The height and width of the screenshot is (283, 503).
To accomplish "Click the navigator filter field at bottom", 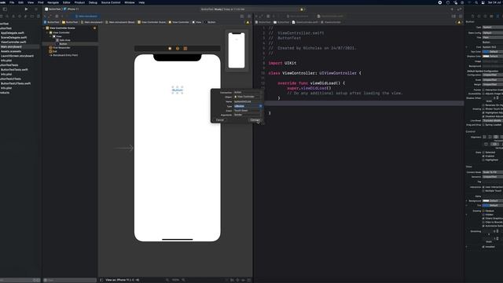I will point(20,280).
